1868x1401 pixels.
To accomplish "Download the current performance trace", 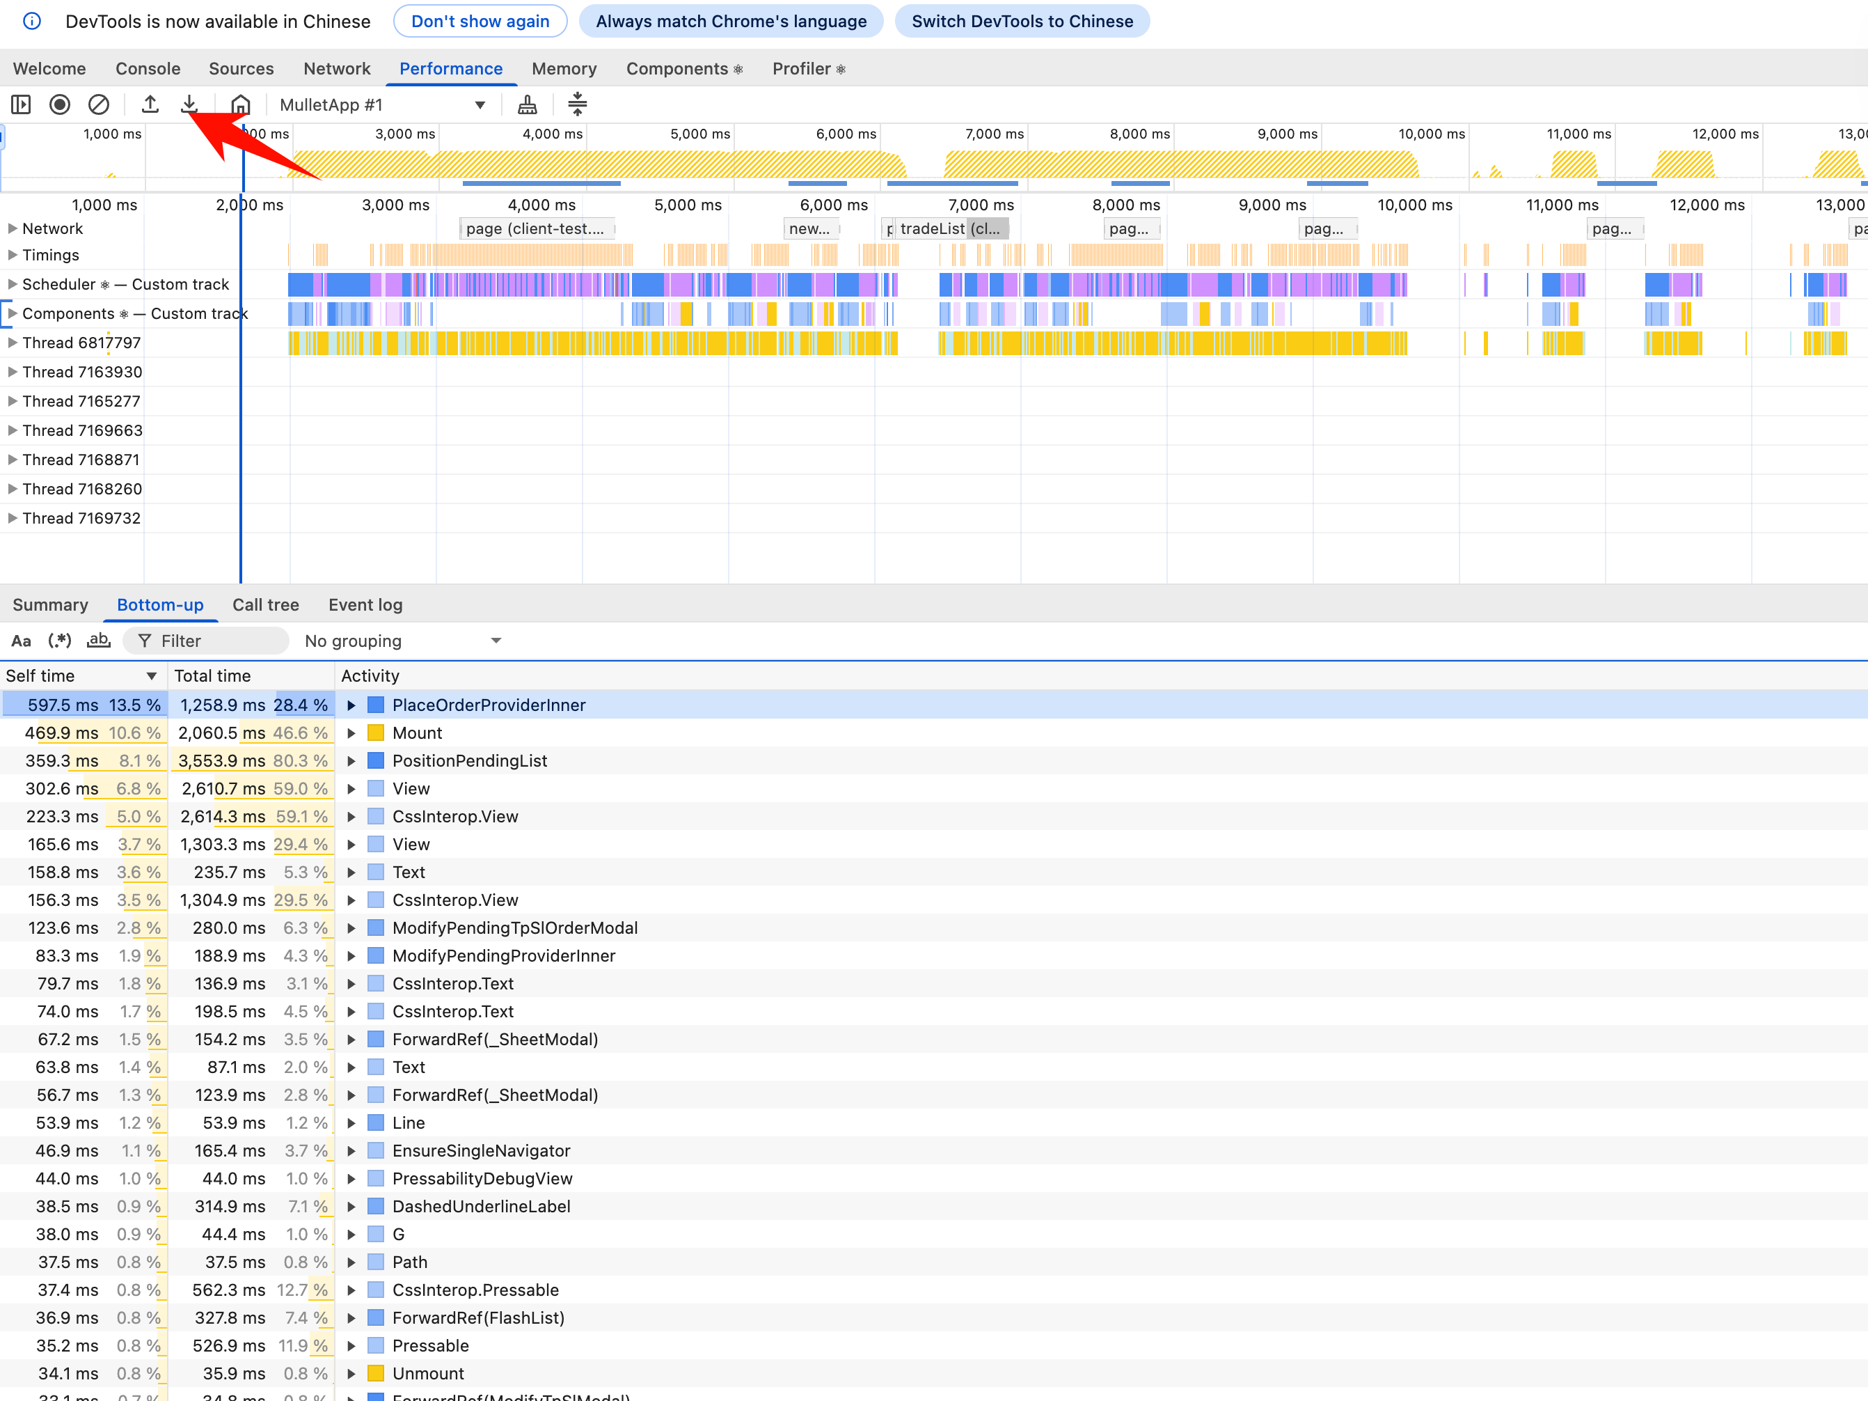I will (189, 104).
